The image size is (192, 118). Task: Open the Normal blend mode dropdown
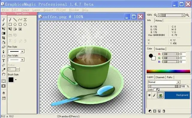click(178, 82)
